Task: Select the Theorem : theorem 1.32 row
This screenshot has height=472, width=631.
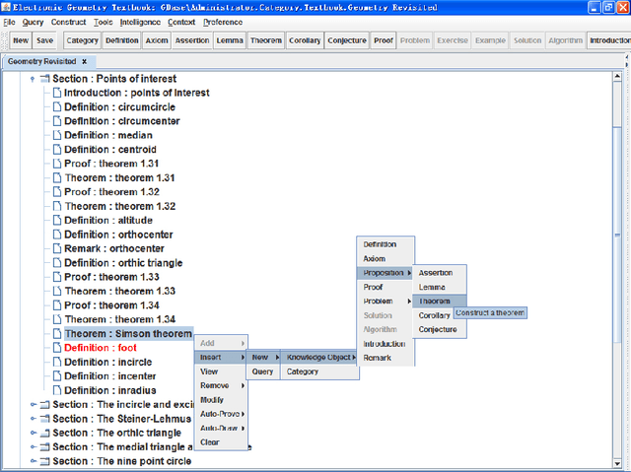Action: (120, 206)
